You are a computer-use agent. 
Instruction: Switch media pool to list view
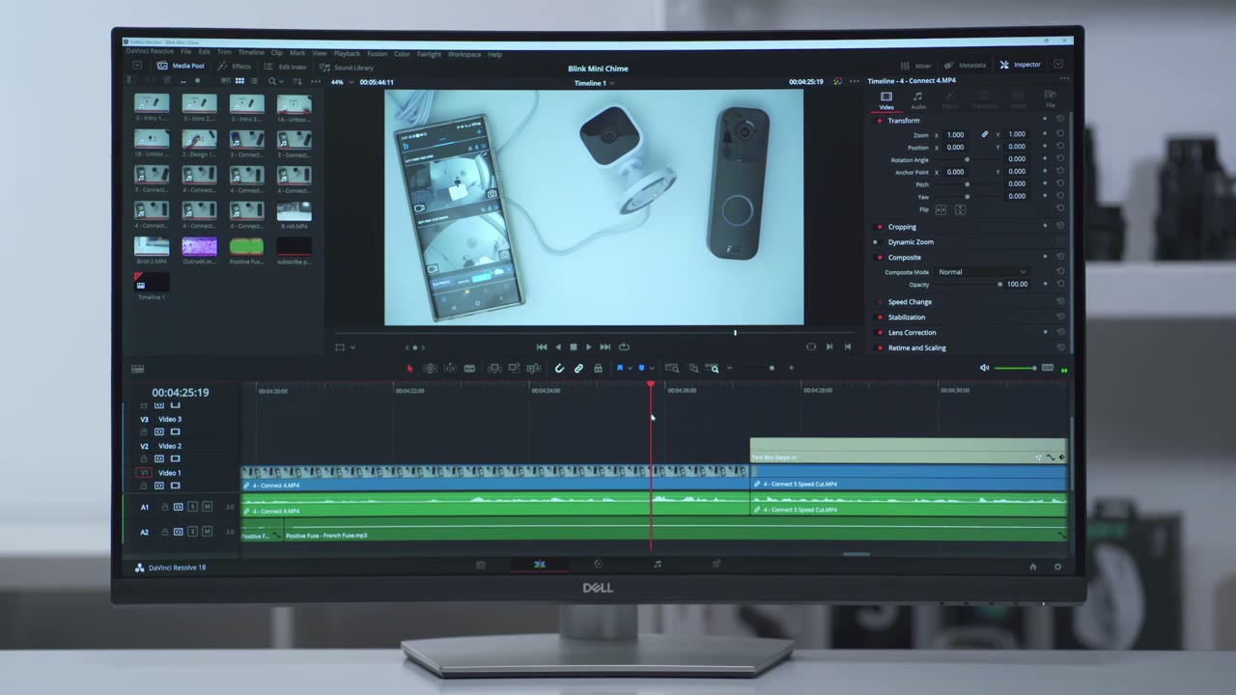[x=256, y=81]
